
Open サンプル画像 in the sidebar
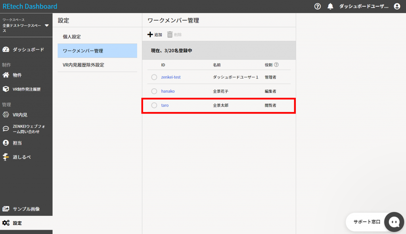tap(26, 209)
